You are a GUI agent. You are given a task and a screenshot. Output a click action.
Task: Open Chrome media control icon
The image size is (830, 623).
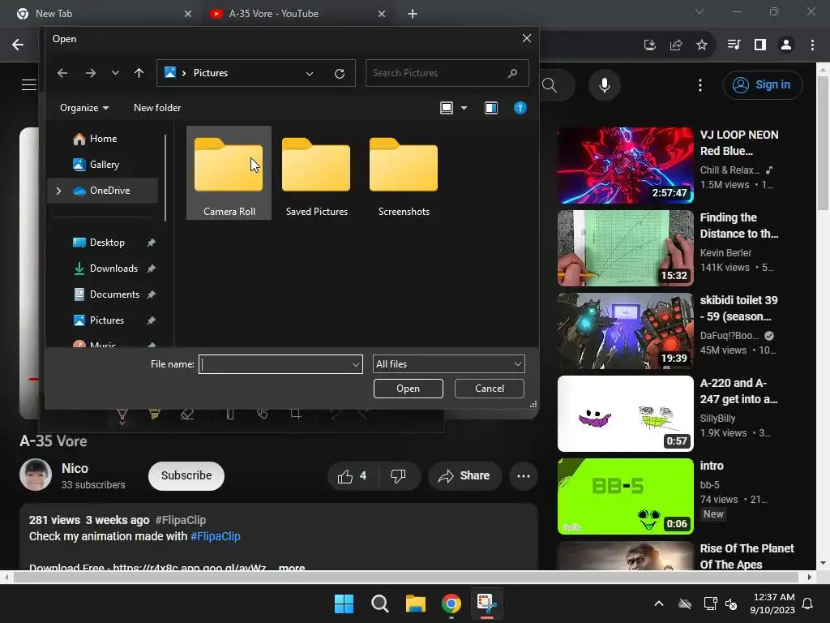coord(734,45)
